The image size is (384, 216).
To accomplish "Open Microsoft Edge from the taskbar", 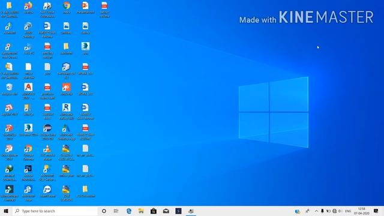I will click(129, 211).
